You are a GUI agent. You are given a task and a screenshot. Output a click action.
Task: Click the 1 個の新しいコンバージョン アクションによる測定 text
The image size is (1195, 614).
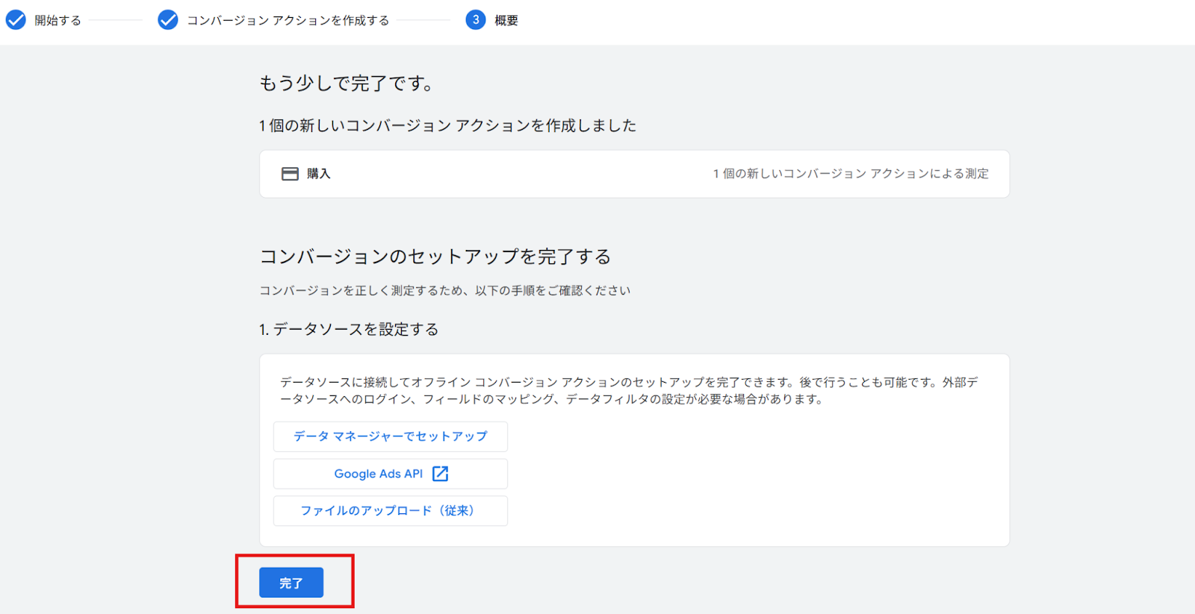(x=851, y=174)
